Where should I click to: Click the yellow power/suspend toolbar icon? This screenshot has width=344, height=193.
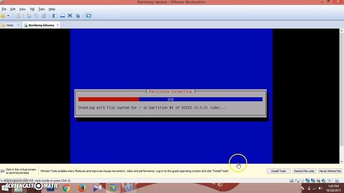pyautogui.click(x=3, y=16)
